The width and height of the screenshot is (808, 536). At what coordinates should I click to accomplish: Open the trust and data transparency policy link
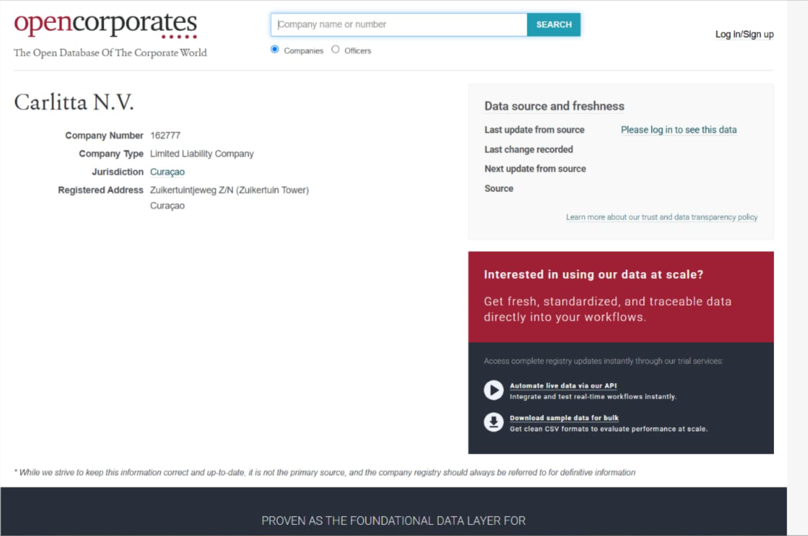point(662,217)
